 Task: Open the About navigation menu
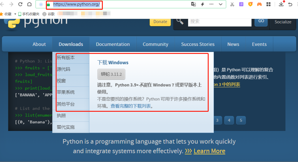tap(39, 44)
